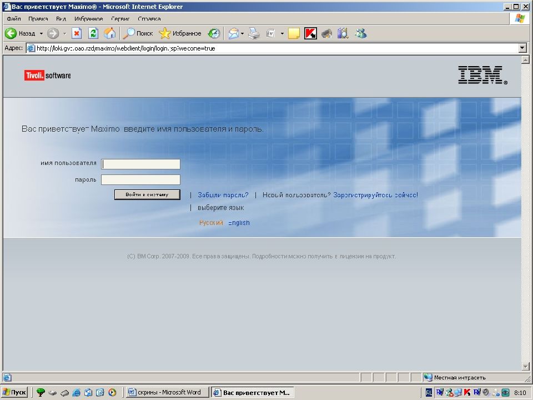This screenshot has height=400, width=533.
Task: Click the green eye tray icon
Action: pyautogui.click(x=505, y=393)
